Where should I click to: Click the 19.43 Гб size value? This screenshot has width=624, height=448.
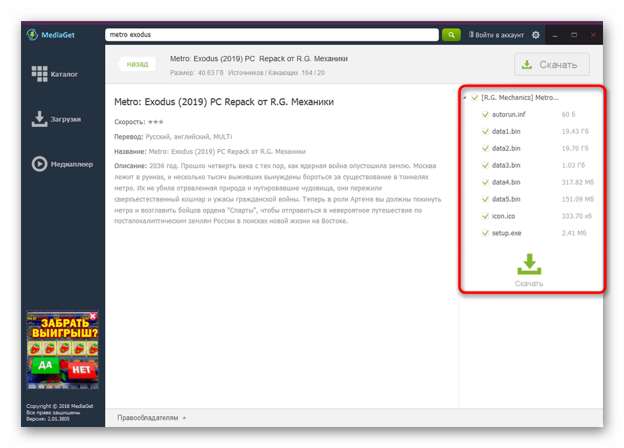[x=575, y=131]
